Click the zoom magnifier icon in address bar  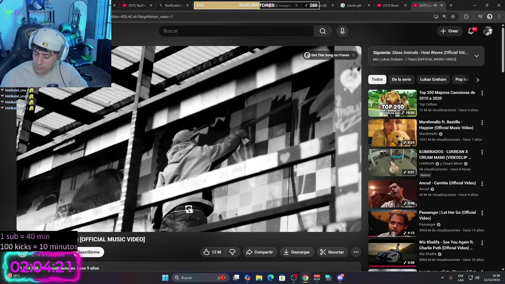pos(444,17)
